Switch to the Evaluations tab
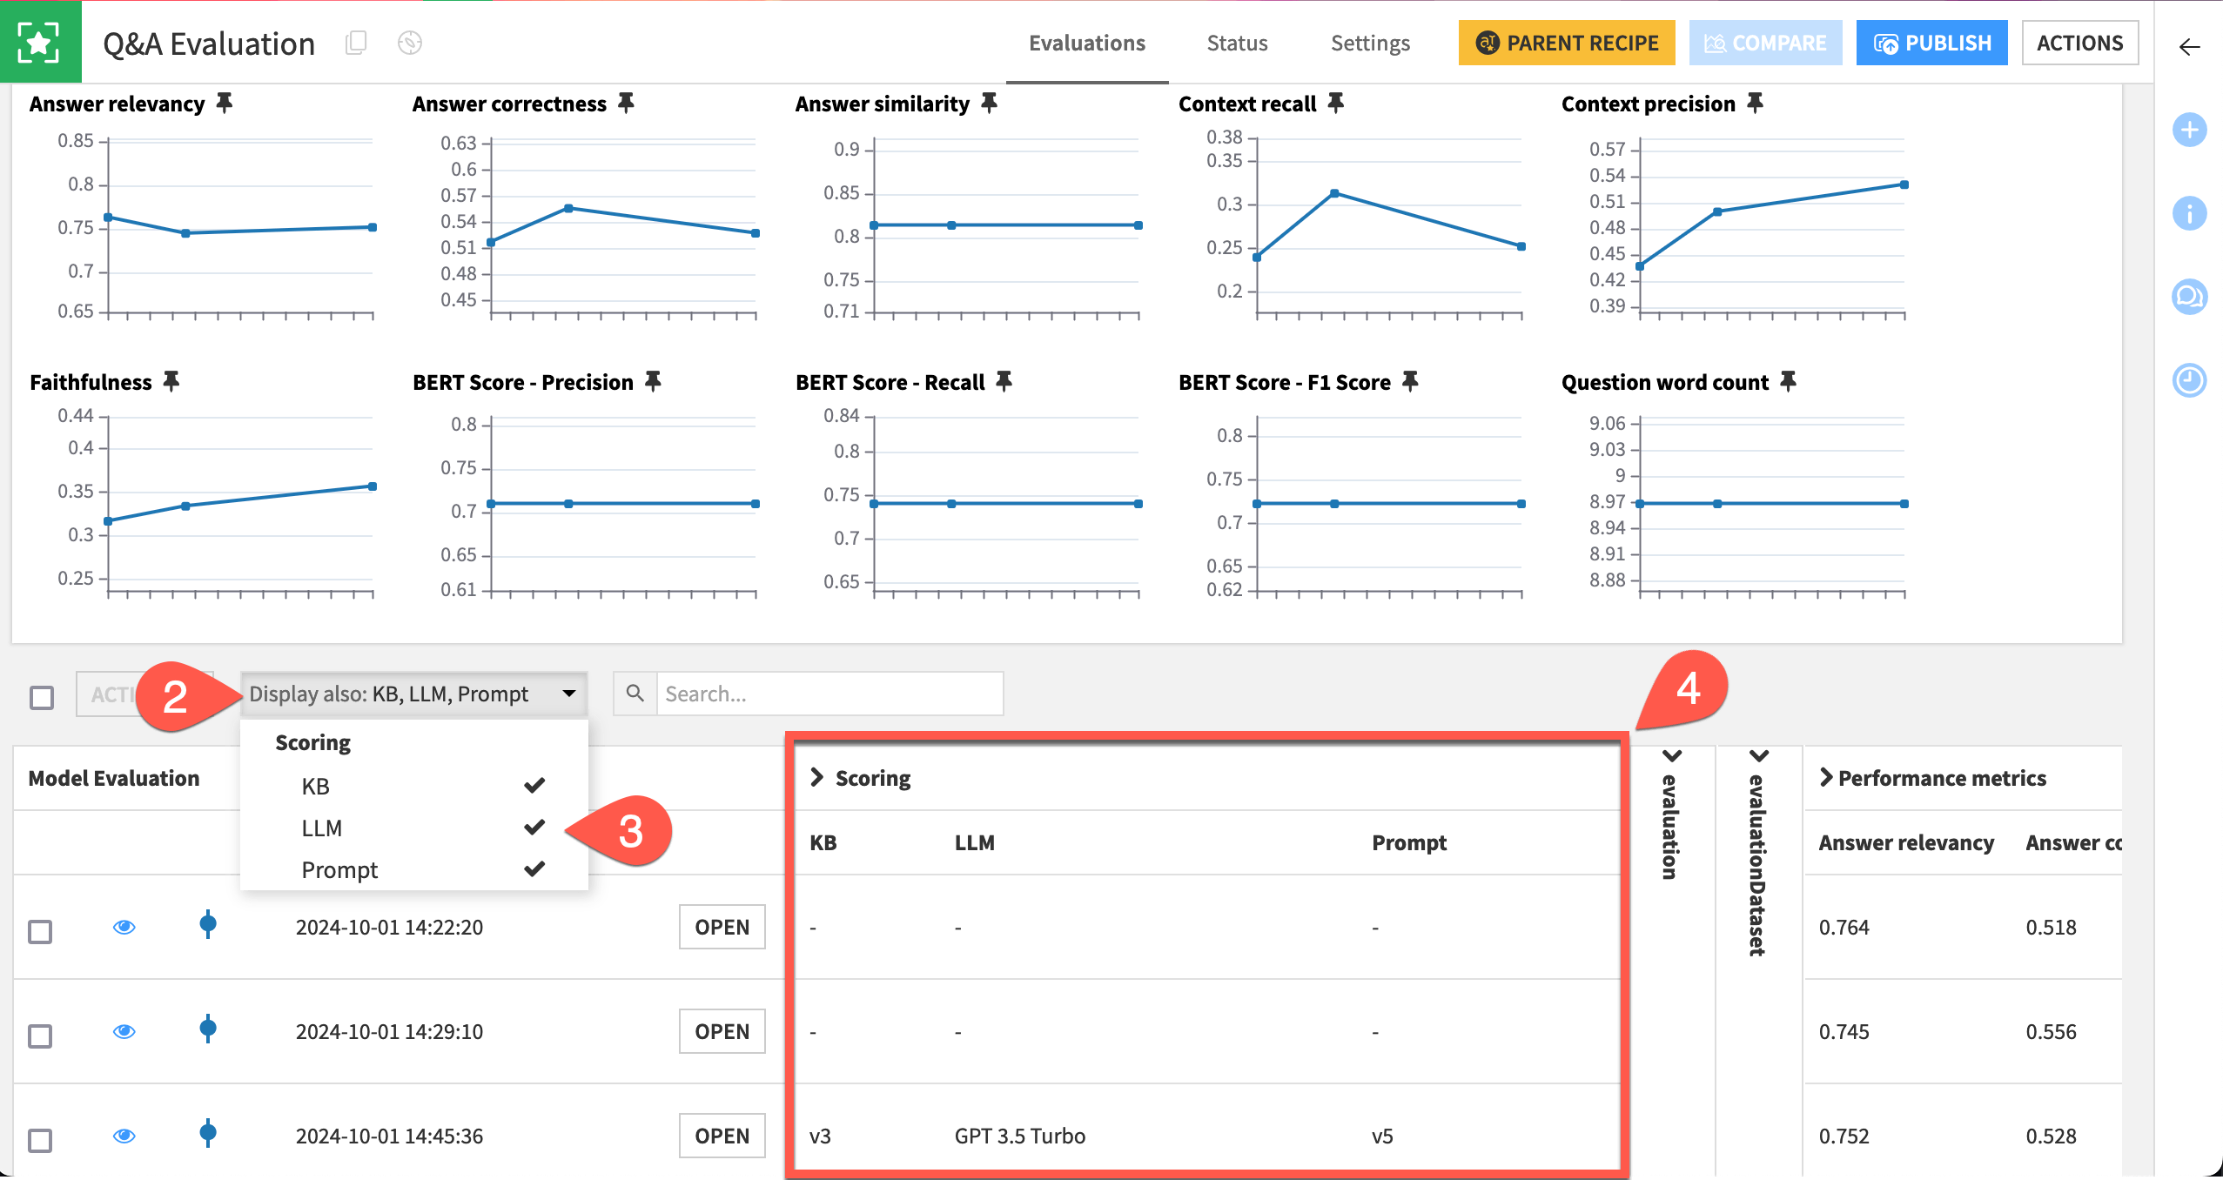Image resolution: width=2223 pixels, height=1180 pixels. tap(1087, 43)
